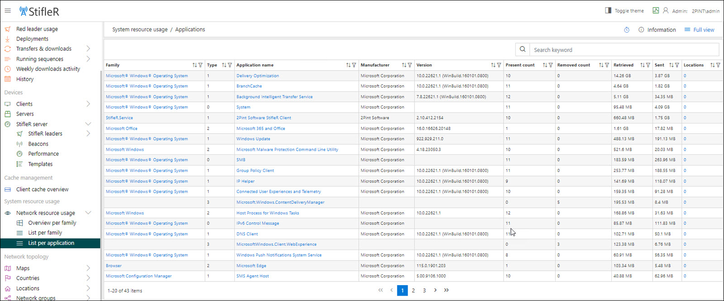The width and height of the screenshot is (724, 301).
Task: Click the user profile icon for Admin
Action: coord(666,11)
